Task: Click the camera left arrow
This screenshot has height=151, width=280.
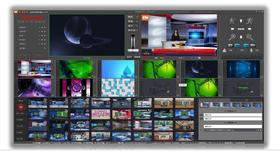Action: point(232,29)
